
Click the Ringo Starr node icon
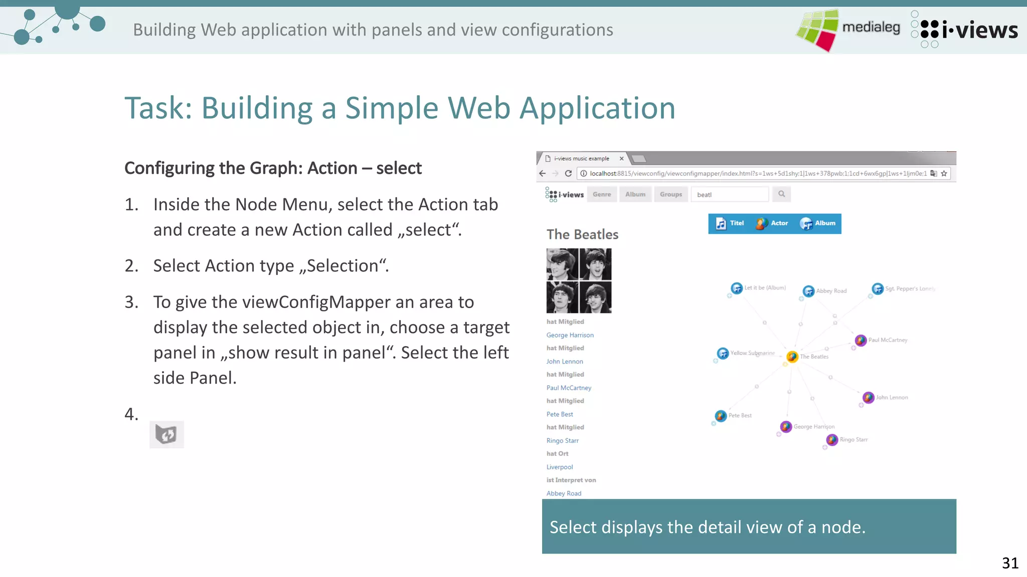coord(832,440)
